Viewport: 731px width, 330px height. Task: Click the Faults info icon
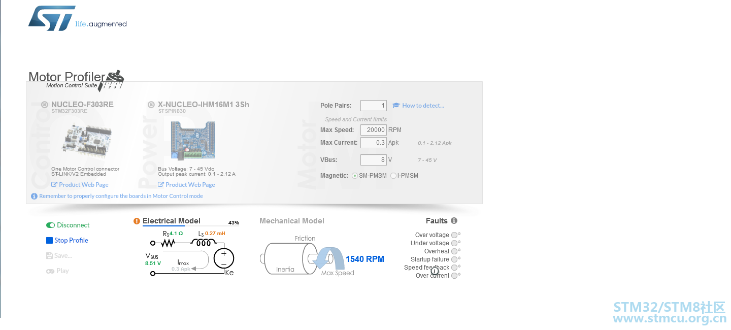(454, 221)
